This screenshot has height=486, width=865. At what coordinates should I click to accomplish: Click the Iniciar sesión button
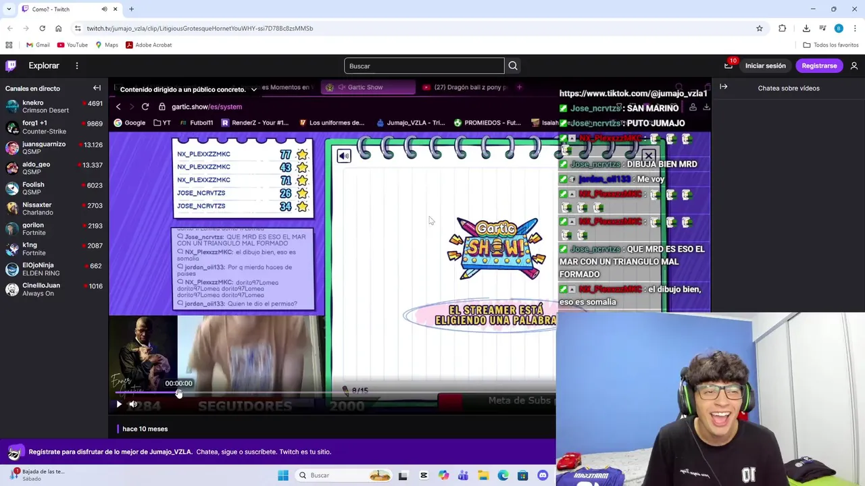(765, 65)
